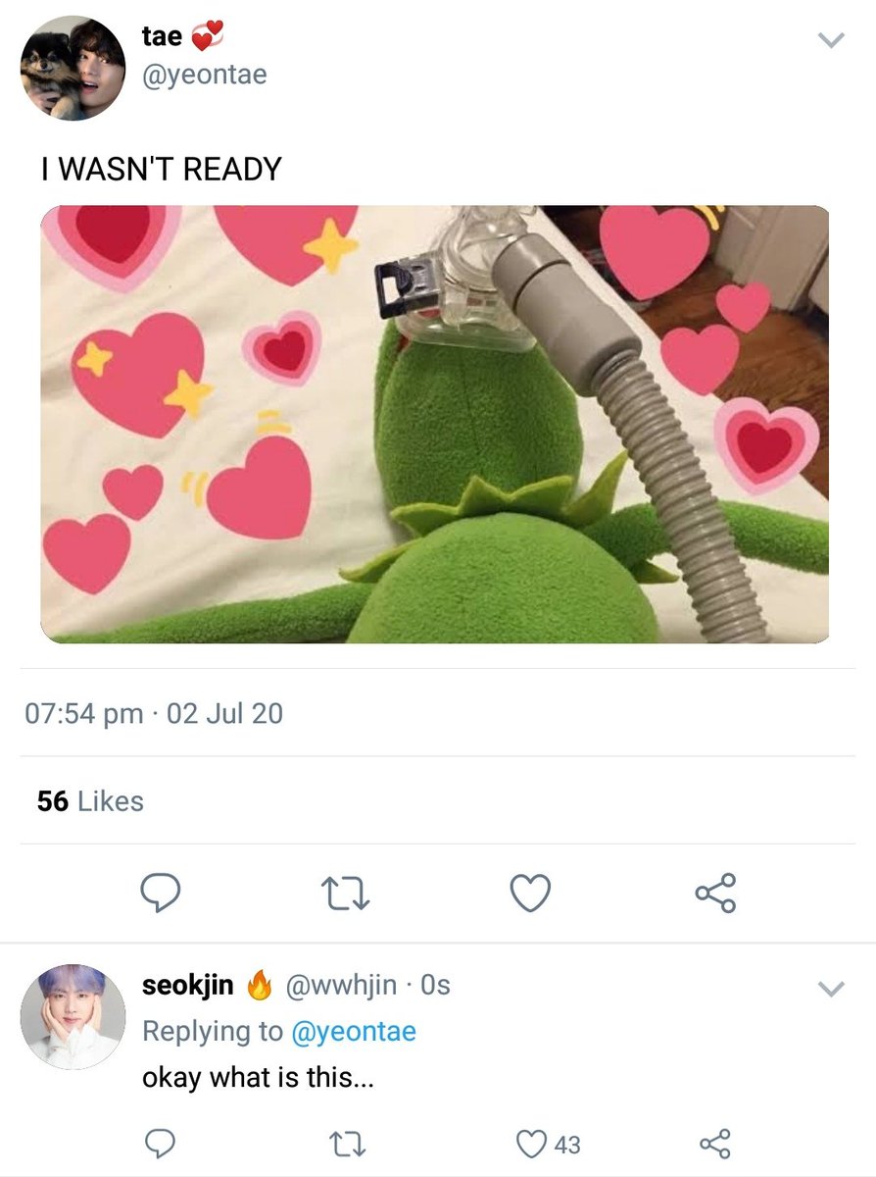Viewport: 876px width, 1177px height.
Task: Follow the @yeontae link in Replying to
Action: click(x=354, y=1031)
